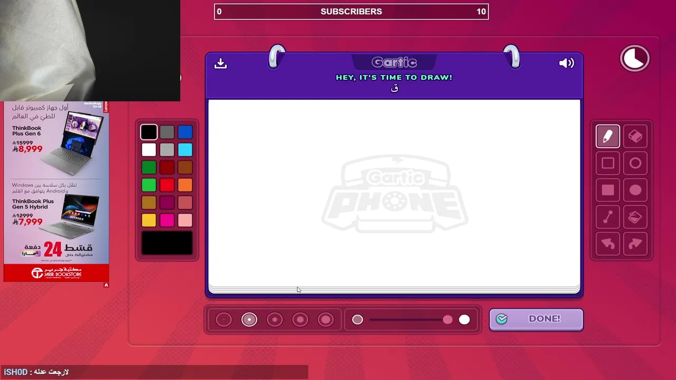Select the Pencil drawing tool
The height and width of the screenshot is (380, 676).
(608, 137)
